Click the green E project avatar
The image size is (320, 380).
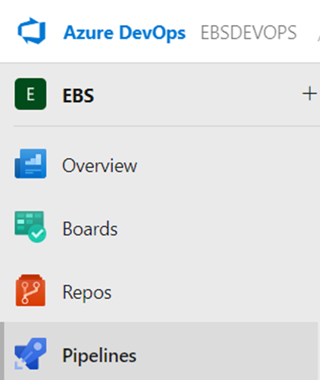tap(30, 94)
